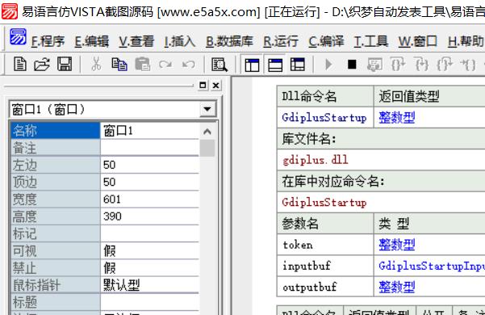Click the 整数型 type for token

[397, 245]
